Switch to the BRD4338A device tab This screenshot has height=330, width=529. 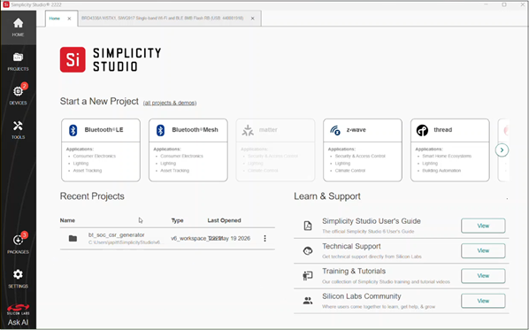point(162,19)
